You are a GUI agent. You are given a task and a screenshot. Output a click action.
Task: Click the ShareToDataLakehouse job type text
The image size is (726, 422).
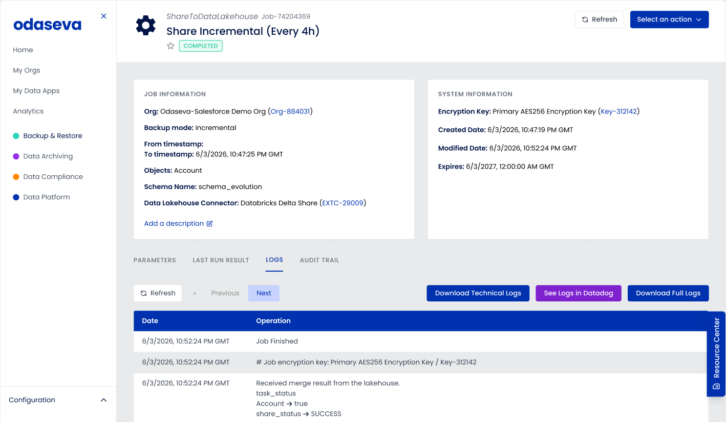pos(212,17)
